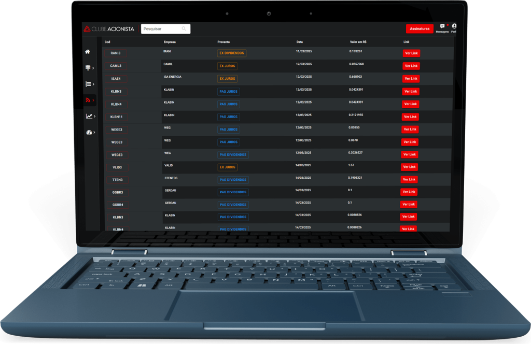Click PAG JUROS tag in KLBN11 row
Viewport: 531px width, 344px height.
click(229, 117)
